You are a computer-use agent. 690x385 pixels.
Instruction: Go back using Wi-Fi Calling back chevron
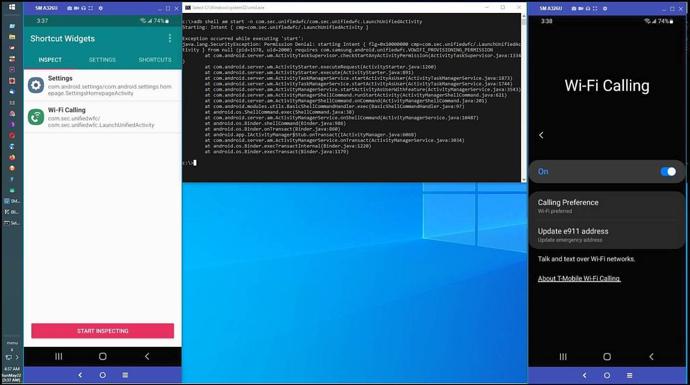541,135
